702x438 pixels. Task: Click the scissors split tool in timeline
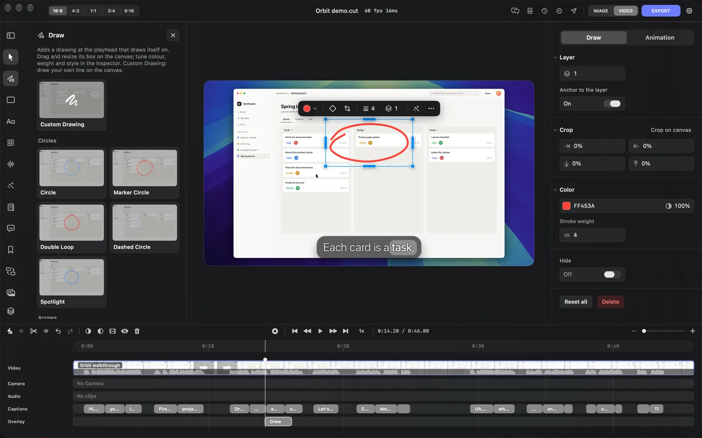coord(33,331)
